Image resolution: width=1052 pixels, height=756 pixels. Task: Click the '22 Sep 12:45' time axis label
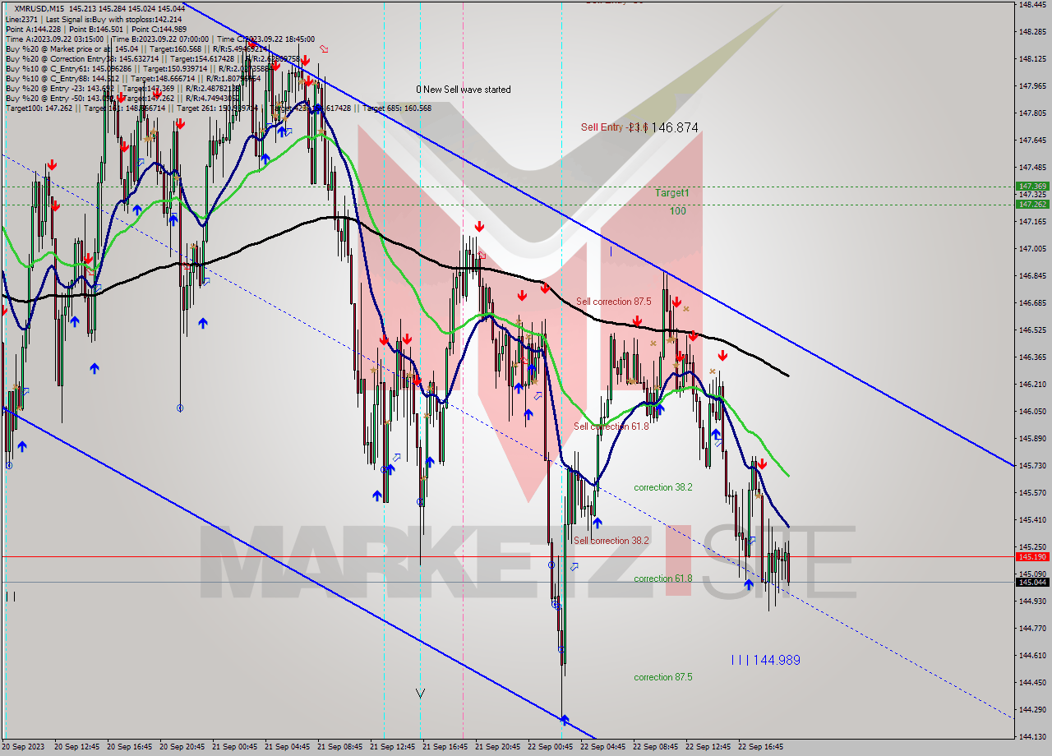pyautogui.click(x=708, y=747)
